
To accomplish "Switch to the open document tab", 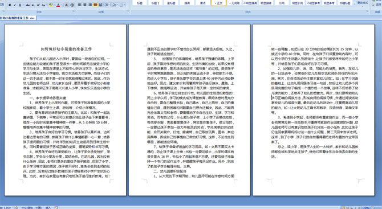I will point(18,18).
